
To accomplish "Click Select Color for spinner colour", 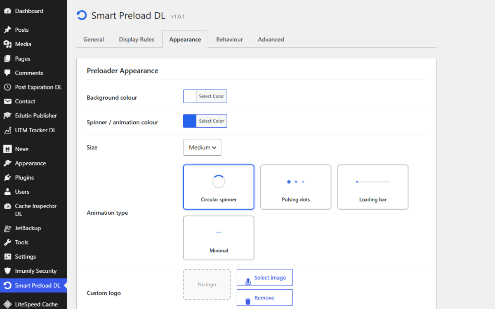I will click(212, 121).
